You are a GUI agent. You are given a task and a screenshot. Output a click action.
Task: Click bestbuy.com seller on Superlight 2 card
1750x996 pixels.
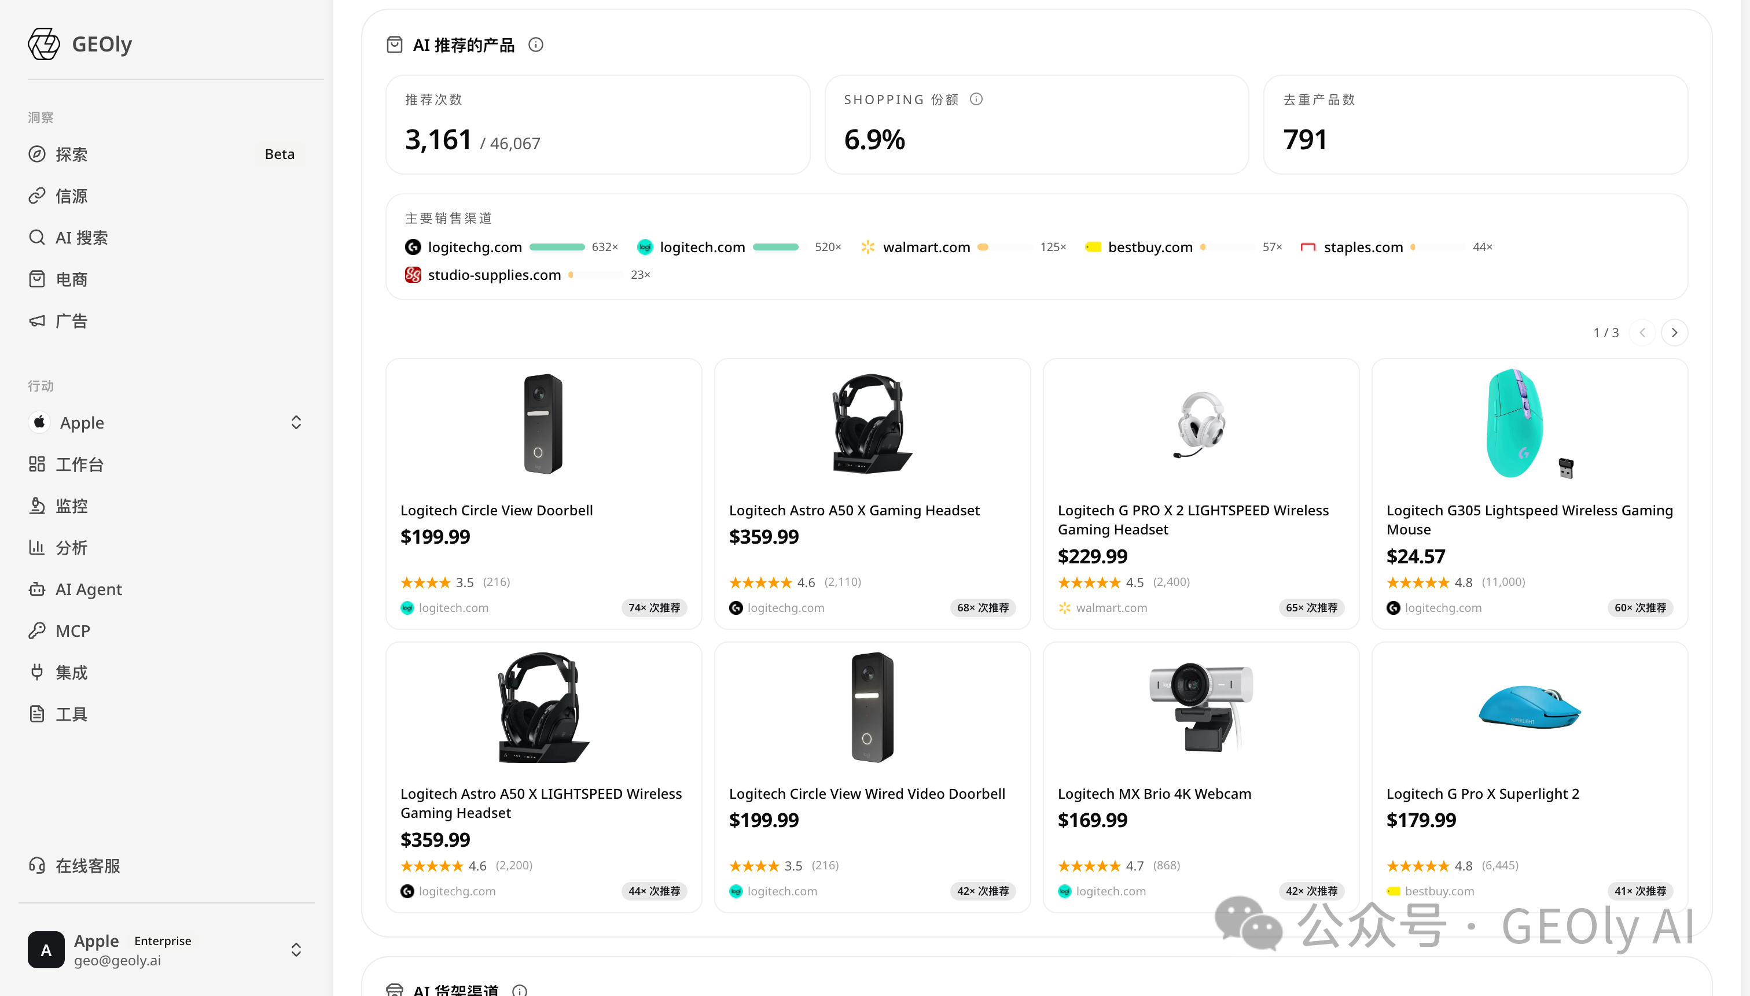point(1439,891)
